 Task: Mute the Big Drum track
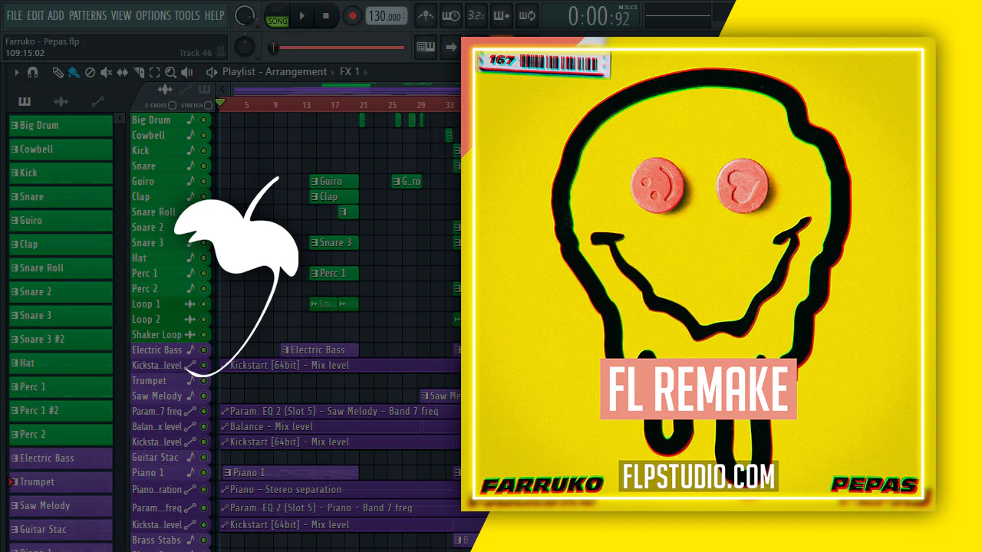click(203, 120)
